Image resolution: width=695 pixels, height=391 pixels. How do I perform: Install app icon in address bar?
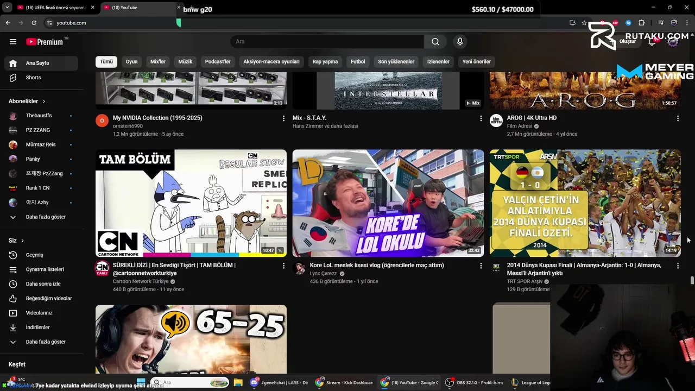coord(572,23)
